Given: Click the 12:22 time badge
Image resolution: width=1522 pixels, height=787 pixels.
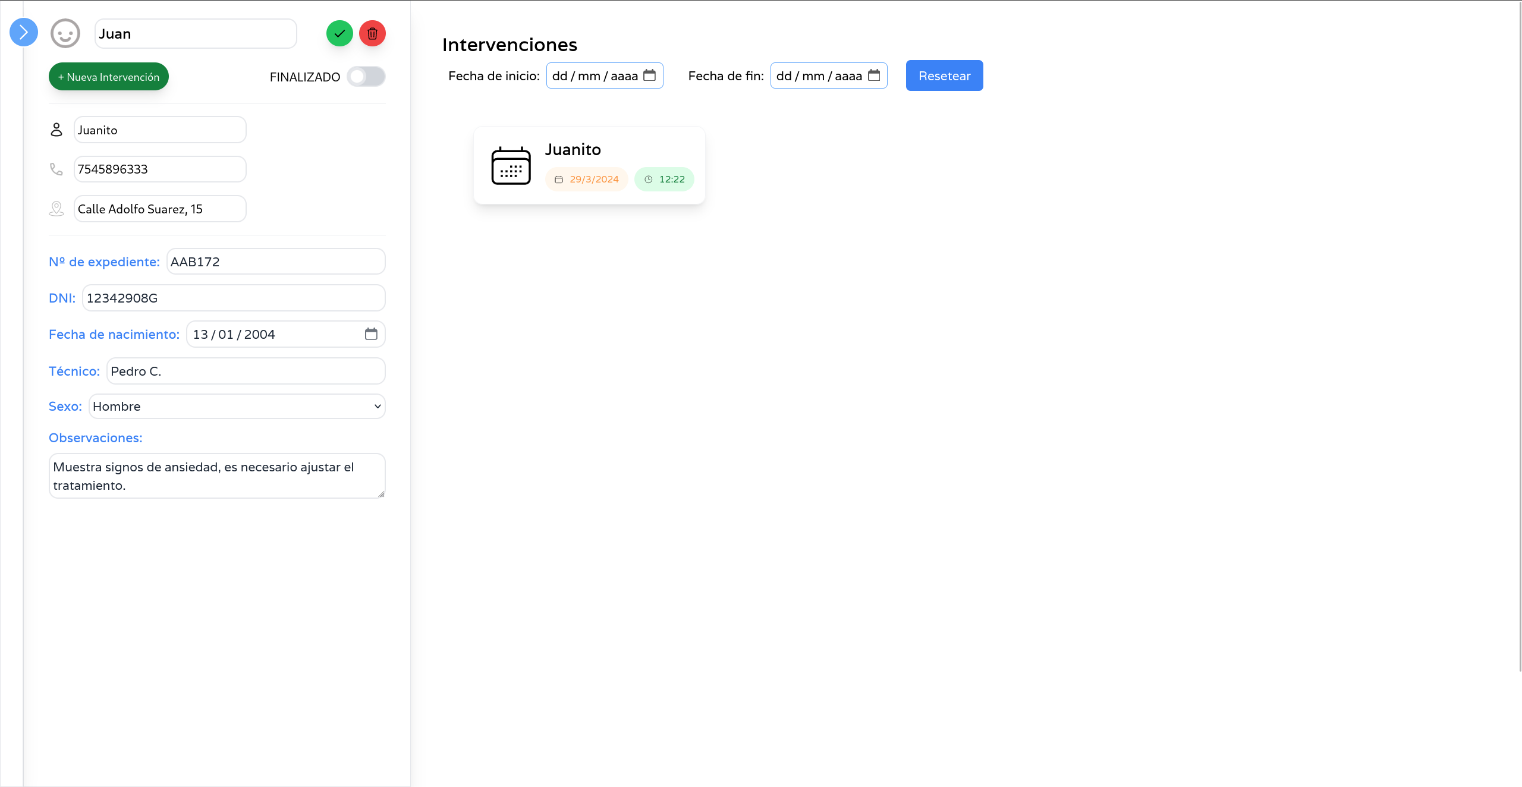Looking at the screenshot, I should tap(664, 180).
